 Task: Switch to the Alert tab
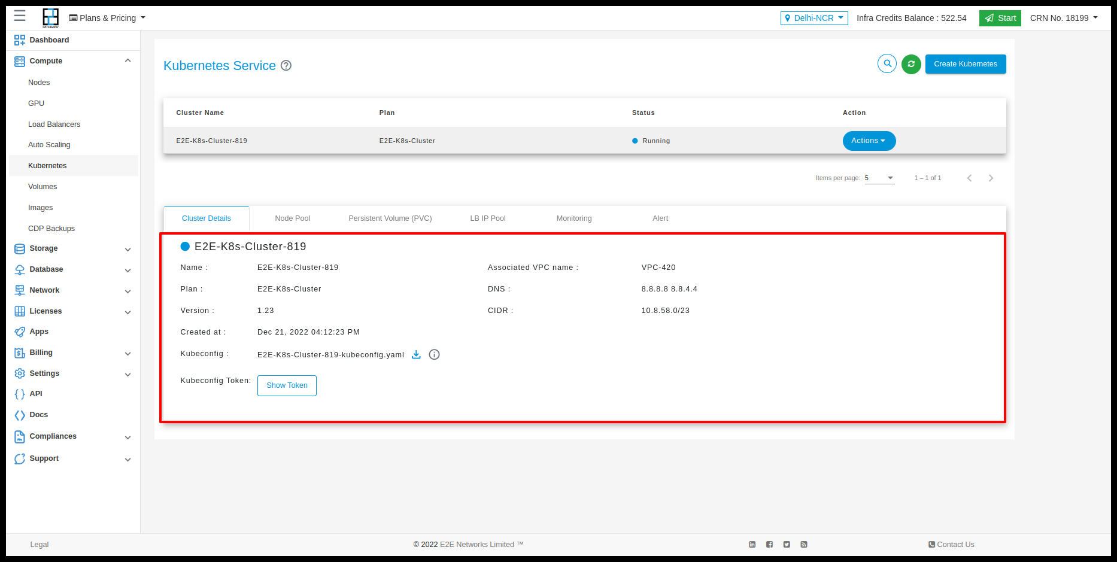660,218
